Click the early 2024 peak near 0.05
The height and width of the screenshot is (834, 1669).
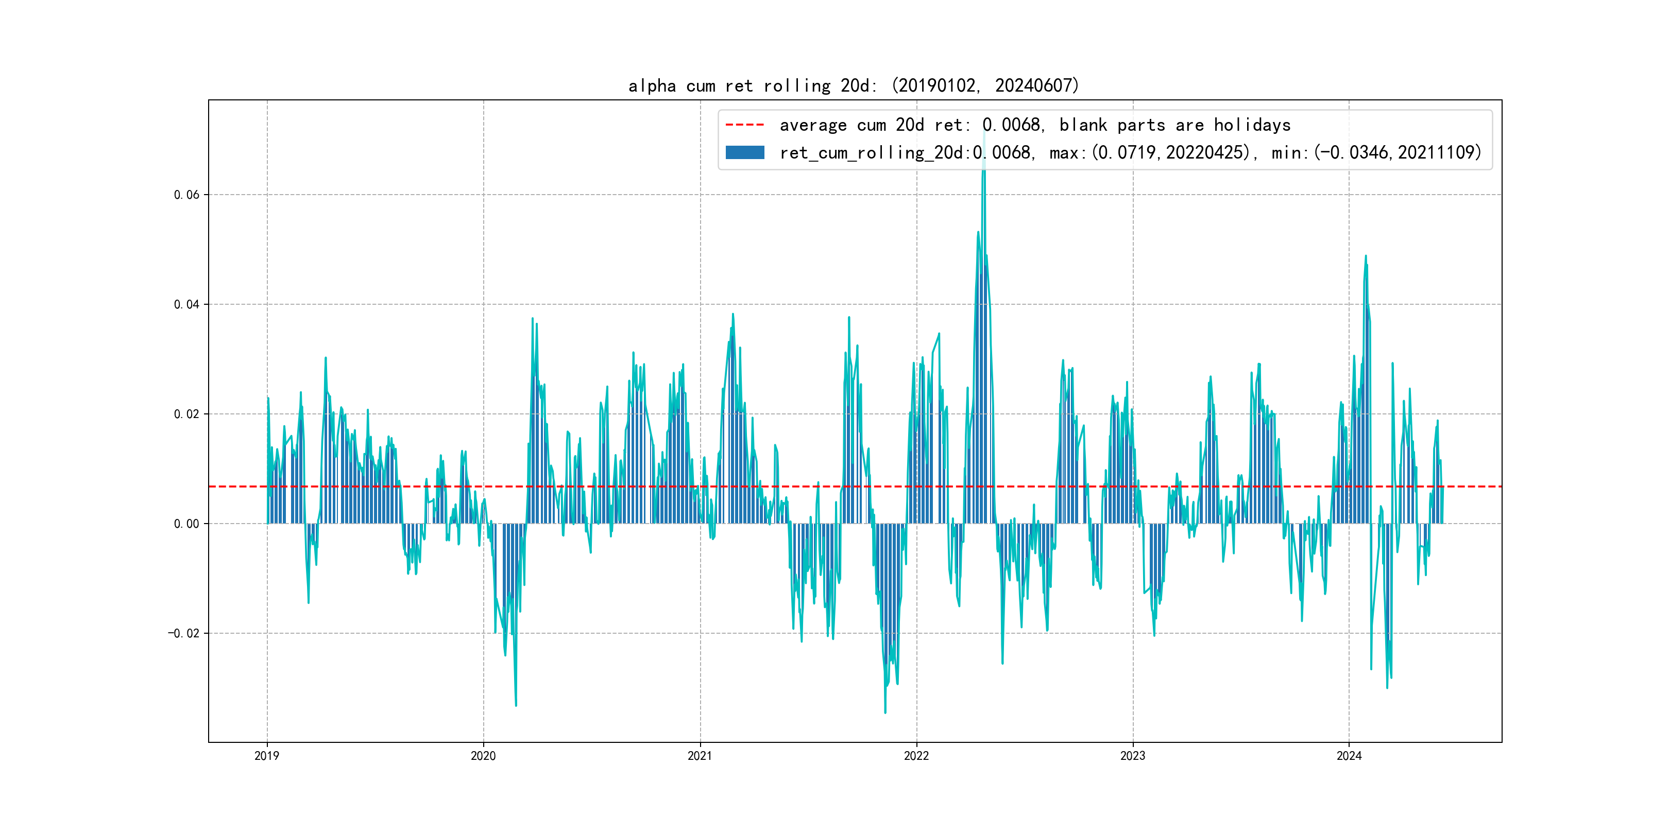pyautogui.click(x=1366, y=257)
